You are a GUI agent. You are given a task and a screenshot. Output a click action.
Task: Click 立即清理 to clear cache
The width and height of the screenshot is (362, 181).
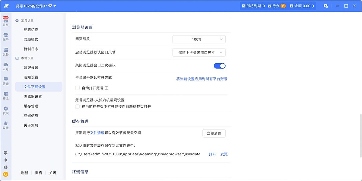pos(214,133)
